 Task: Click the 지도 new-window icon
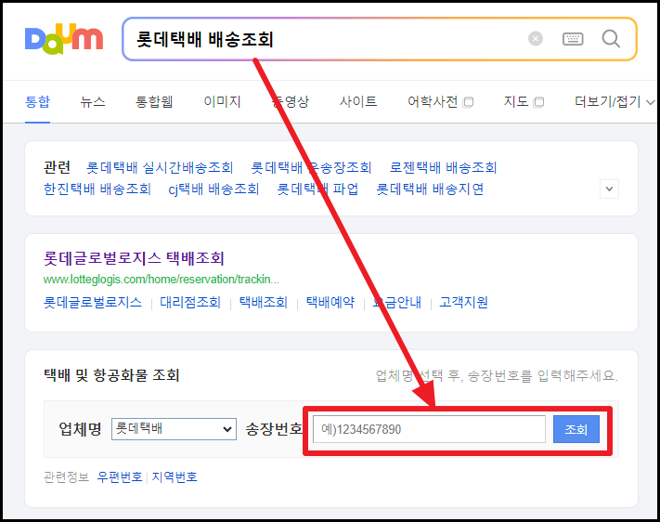(x=538, y=102)
